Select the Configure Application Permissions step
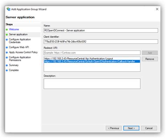Viewport: 166px width, 138px height. click(x=20, y=59)
